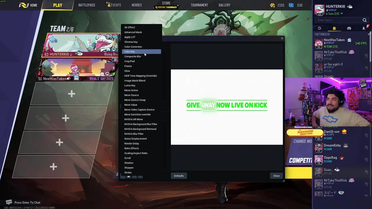Open the TOURNAMENT tab
Screen dimensions: 372x209
click(199, 5)
